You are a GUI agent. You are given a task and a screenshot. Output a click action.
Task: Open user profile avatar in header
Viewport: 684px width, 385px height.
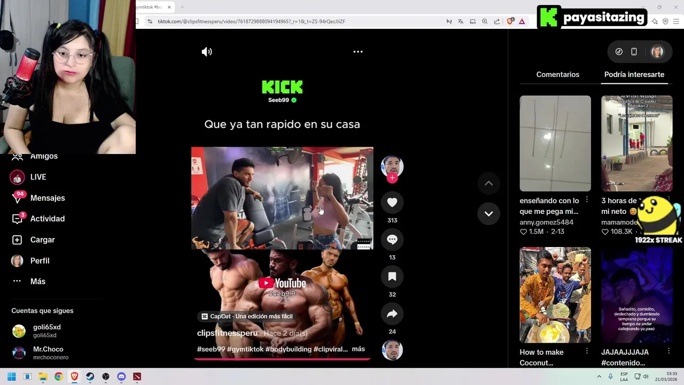[x=657, y=52]
